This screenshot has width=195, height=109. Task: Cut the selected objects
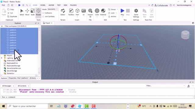point(10,13)
